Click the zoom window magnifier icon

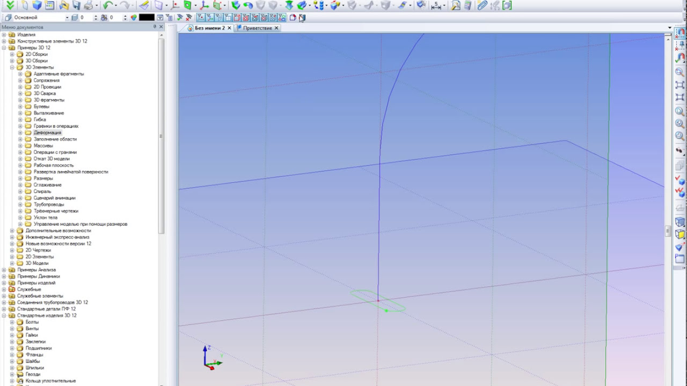[679, 72]
